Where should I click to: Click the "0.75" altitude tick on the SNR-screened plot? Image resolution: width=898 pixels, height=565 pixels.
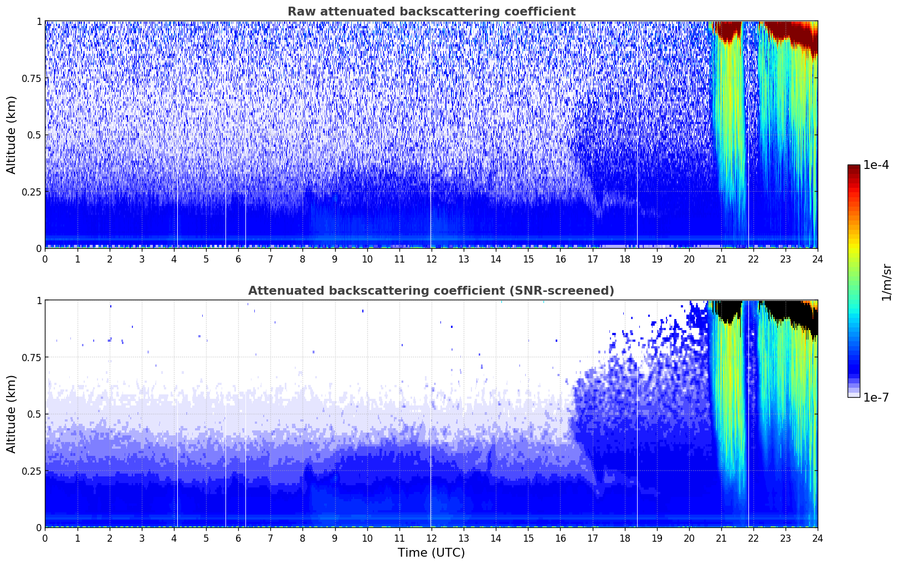tap(32, 357)
